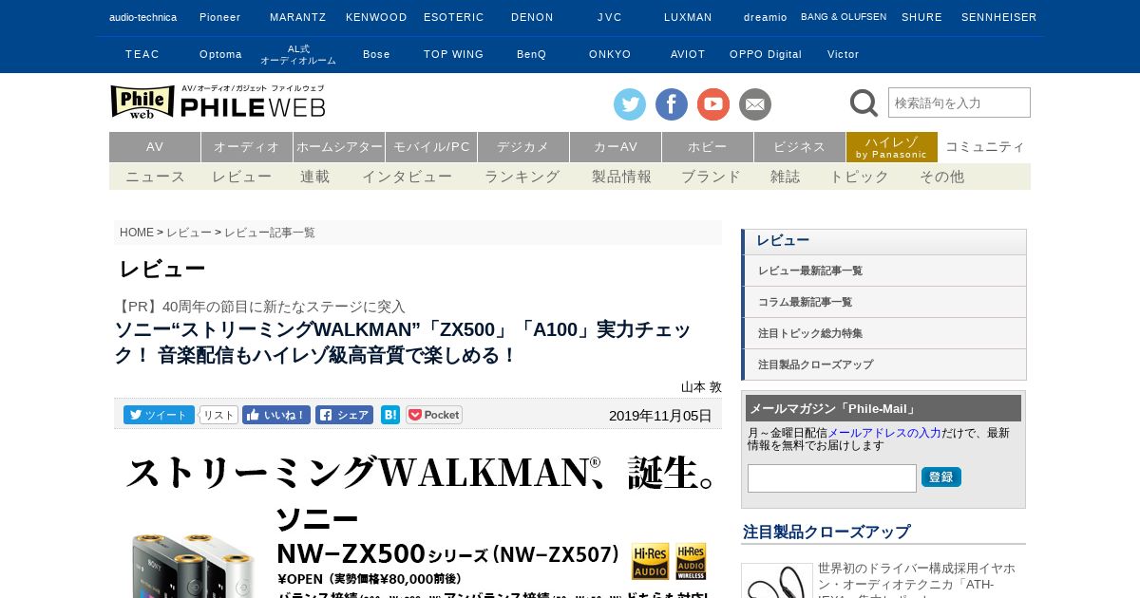This screenshot has width=1140, height=598.
Task: Select ニュース in the sub menu
Action: [x=156, y=177]
